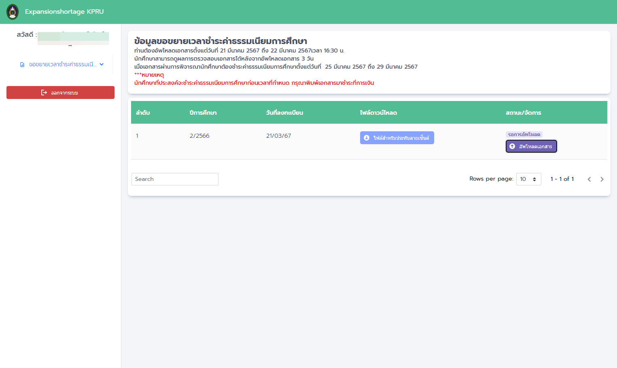Click the ไฟล์ดาวน์โหลด column header
Viewport: 617px width, 368px height.
[x=378, y=113]
